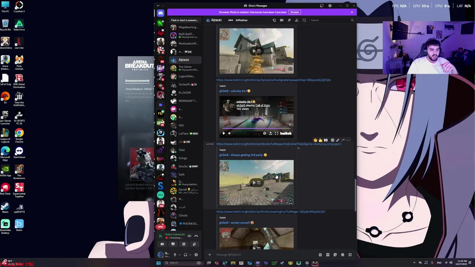Open pinned messages in Discord

point(289,20)
